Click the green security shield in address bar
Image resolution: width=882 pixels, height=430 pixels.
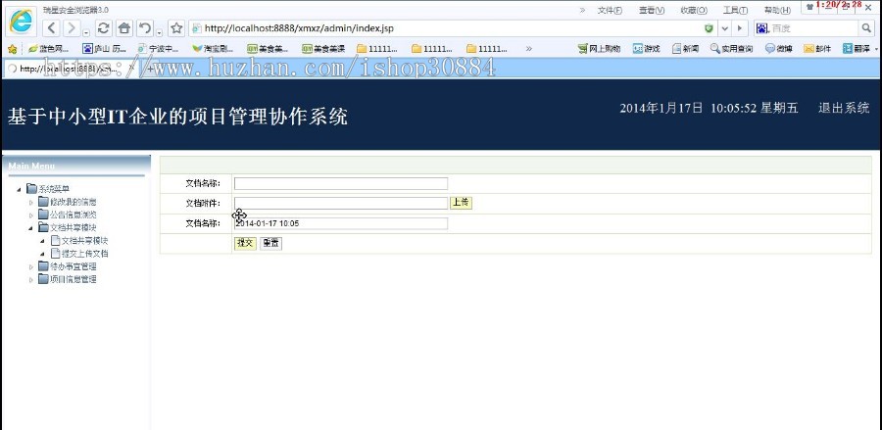[709, 28]
